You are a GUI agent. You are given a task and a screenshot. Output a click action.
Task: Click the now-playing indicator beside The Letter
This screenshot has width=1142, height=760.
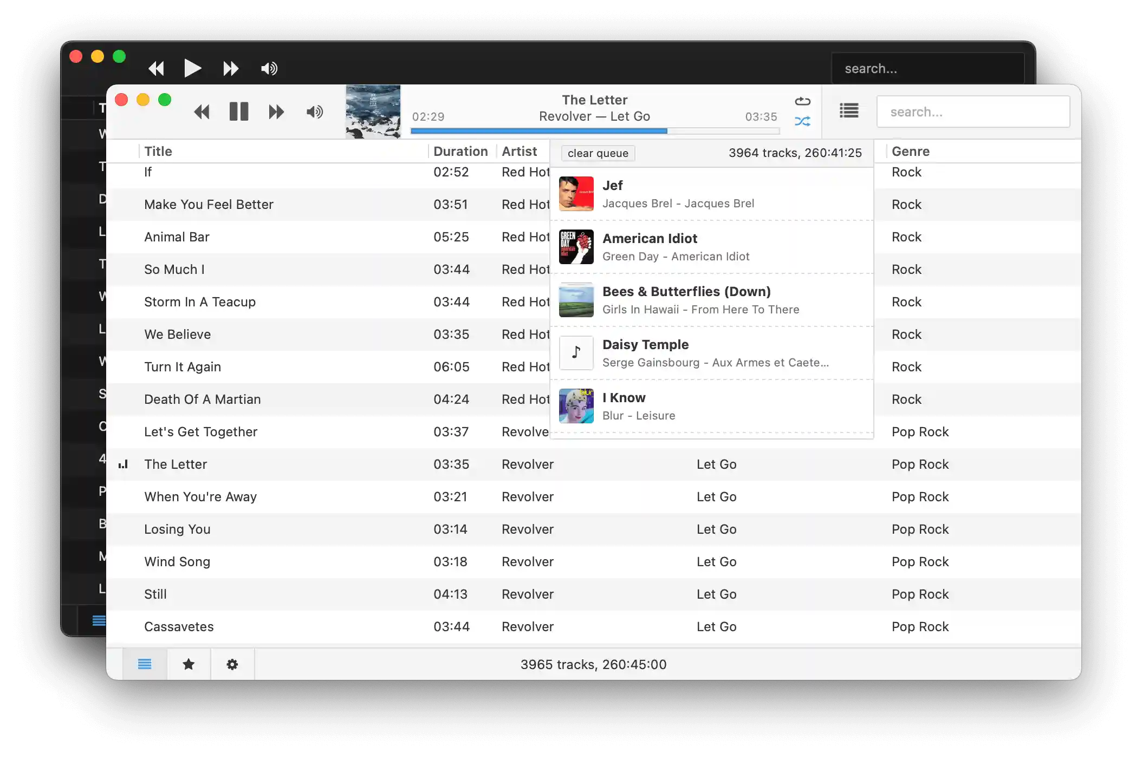tap(124, 464)
